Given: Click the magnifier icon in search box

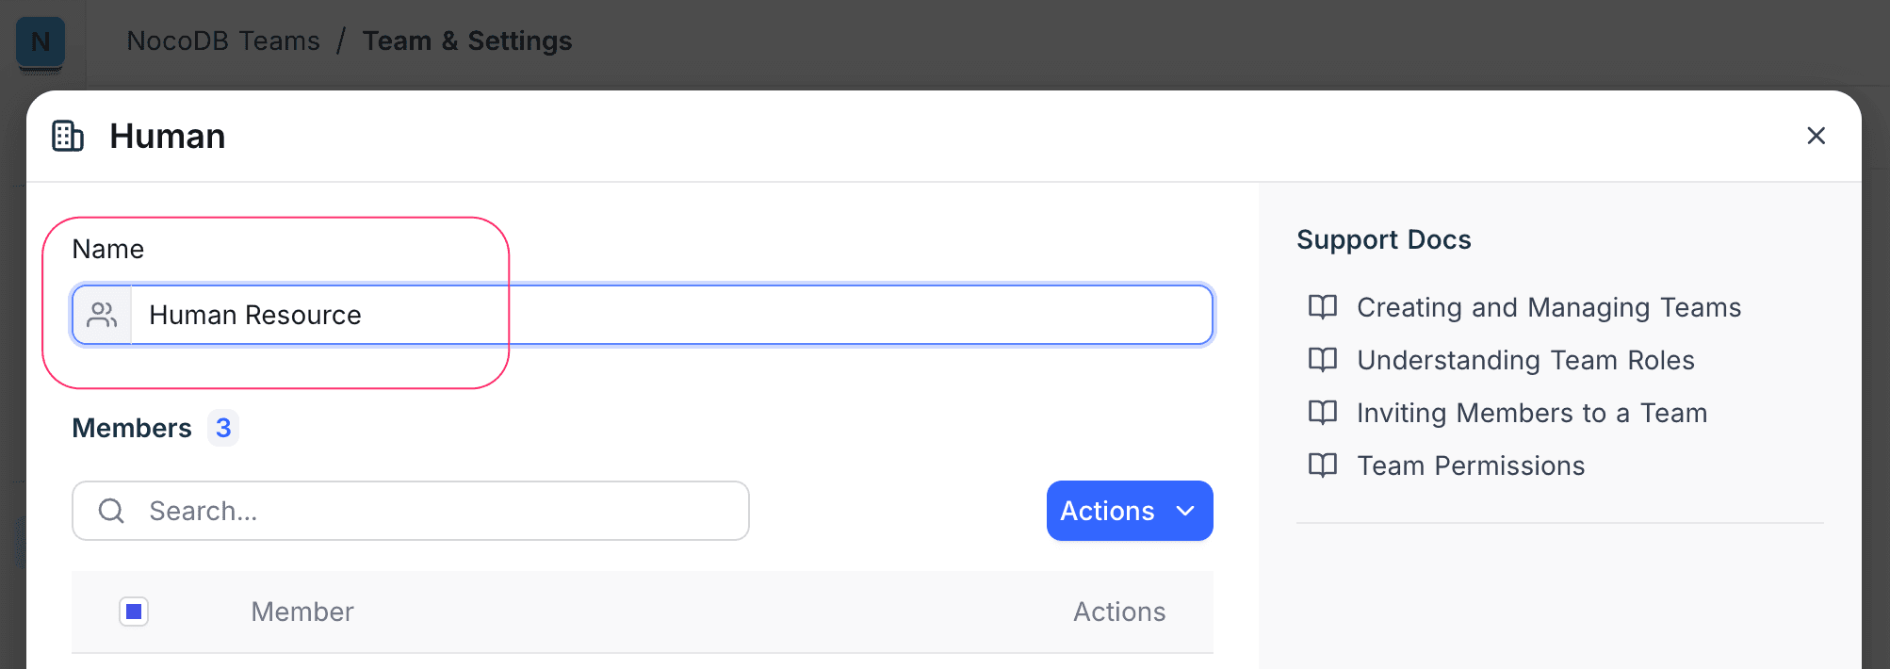Looking at the screenshot, I should (111, 511).
